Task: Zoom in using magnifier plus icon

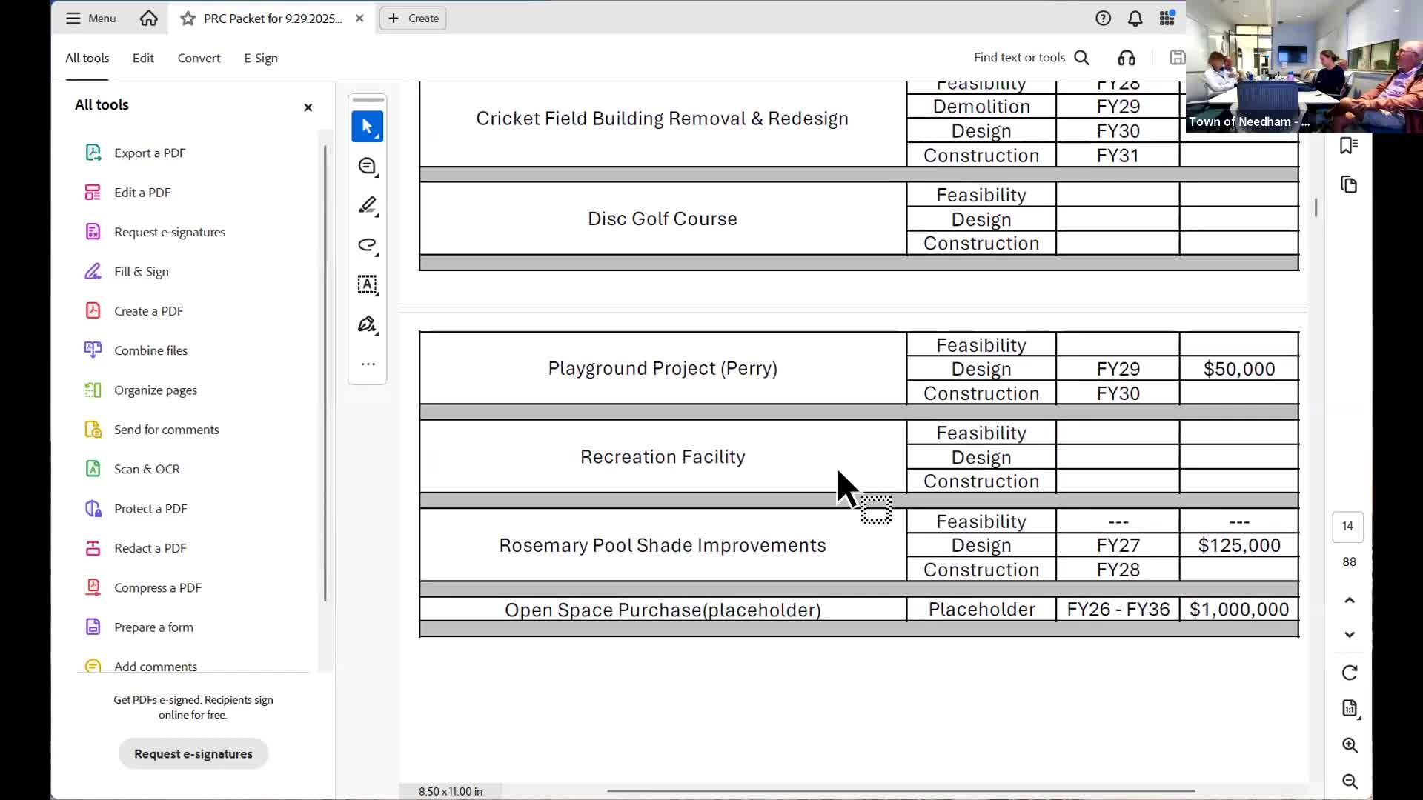Action: pos(1349,745)
